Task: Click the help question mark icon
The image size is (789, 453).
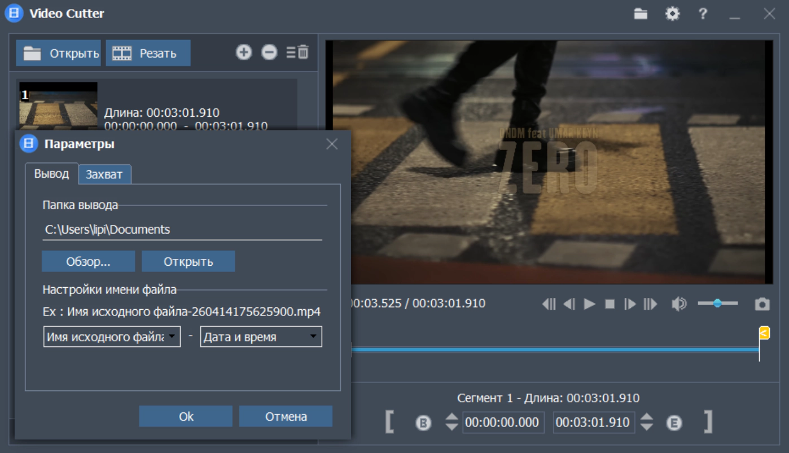Action: pyautogui.click(x=703, y=14)
